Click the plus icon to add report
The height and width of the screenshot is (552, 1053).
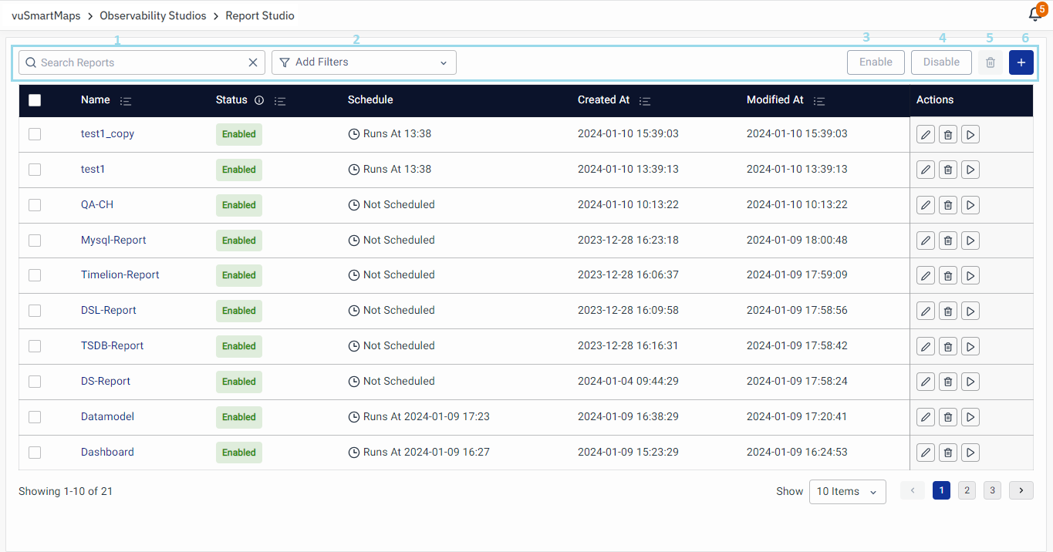pyautogui.click(x=1021, y=62)
